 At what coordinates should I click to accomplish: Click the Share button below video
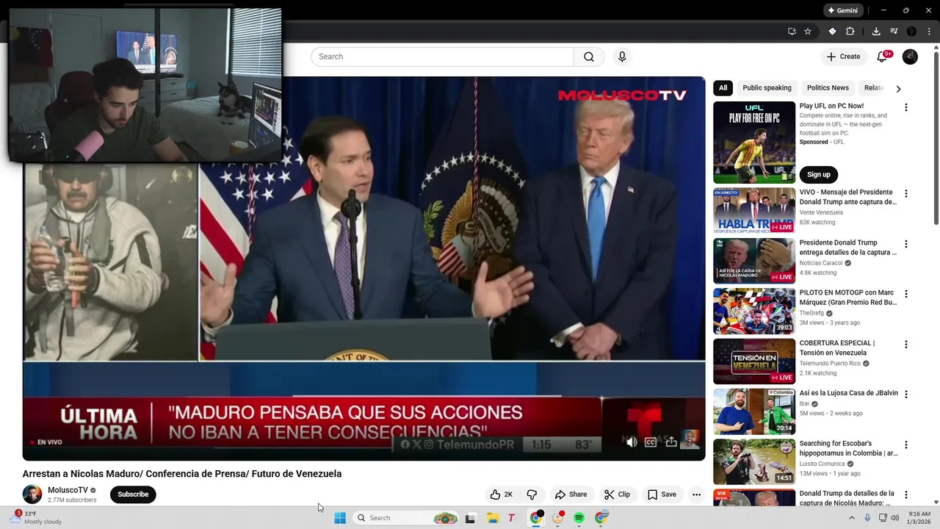pos(571,494)
